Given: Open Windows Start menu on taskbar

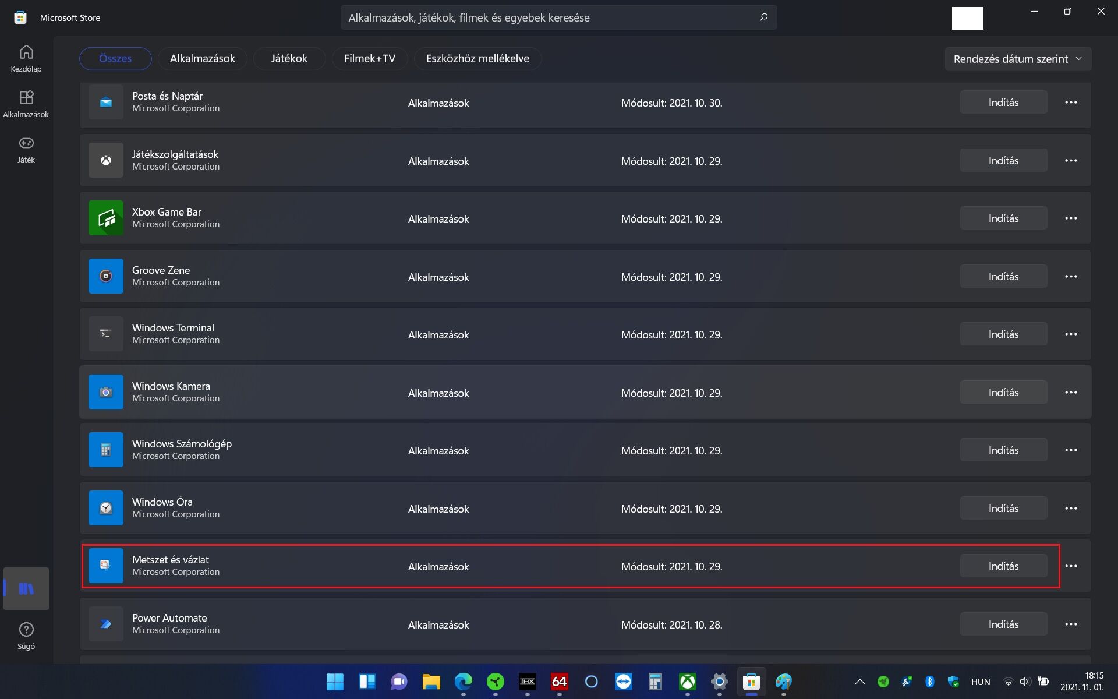Looking at the screenshot, I should [335, 682].
